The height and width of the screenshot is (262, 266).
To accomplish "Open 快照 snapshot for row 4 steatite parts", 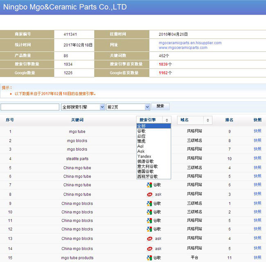I will pyautogui.click(x=257, y=158).
